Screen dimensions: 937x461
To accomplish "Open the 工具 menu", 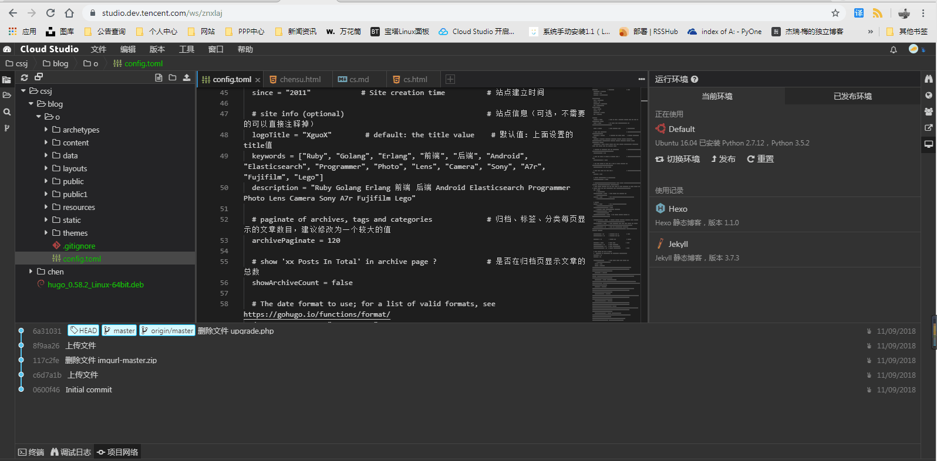I will pyautogui.click(x=187, y=49).
